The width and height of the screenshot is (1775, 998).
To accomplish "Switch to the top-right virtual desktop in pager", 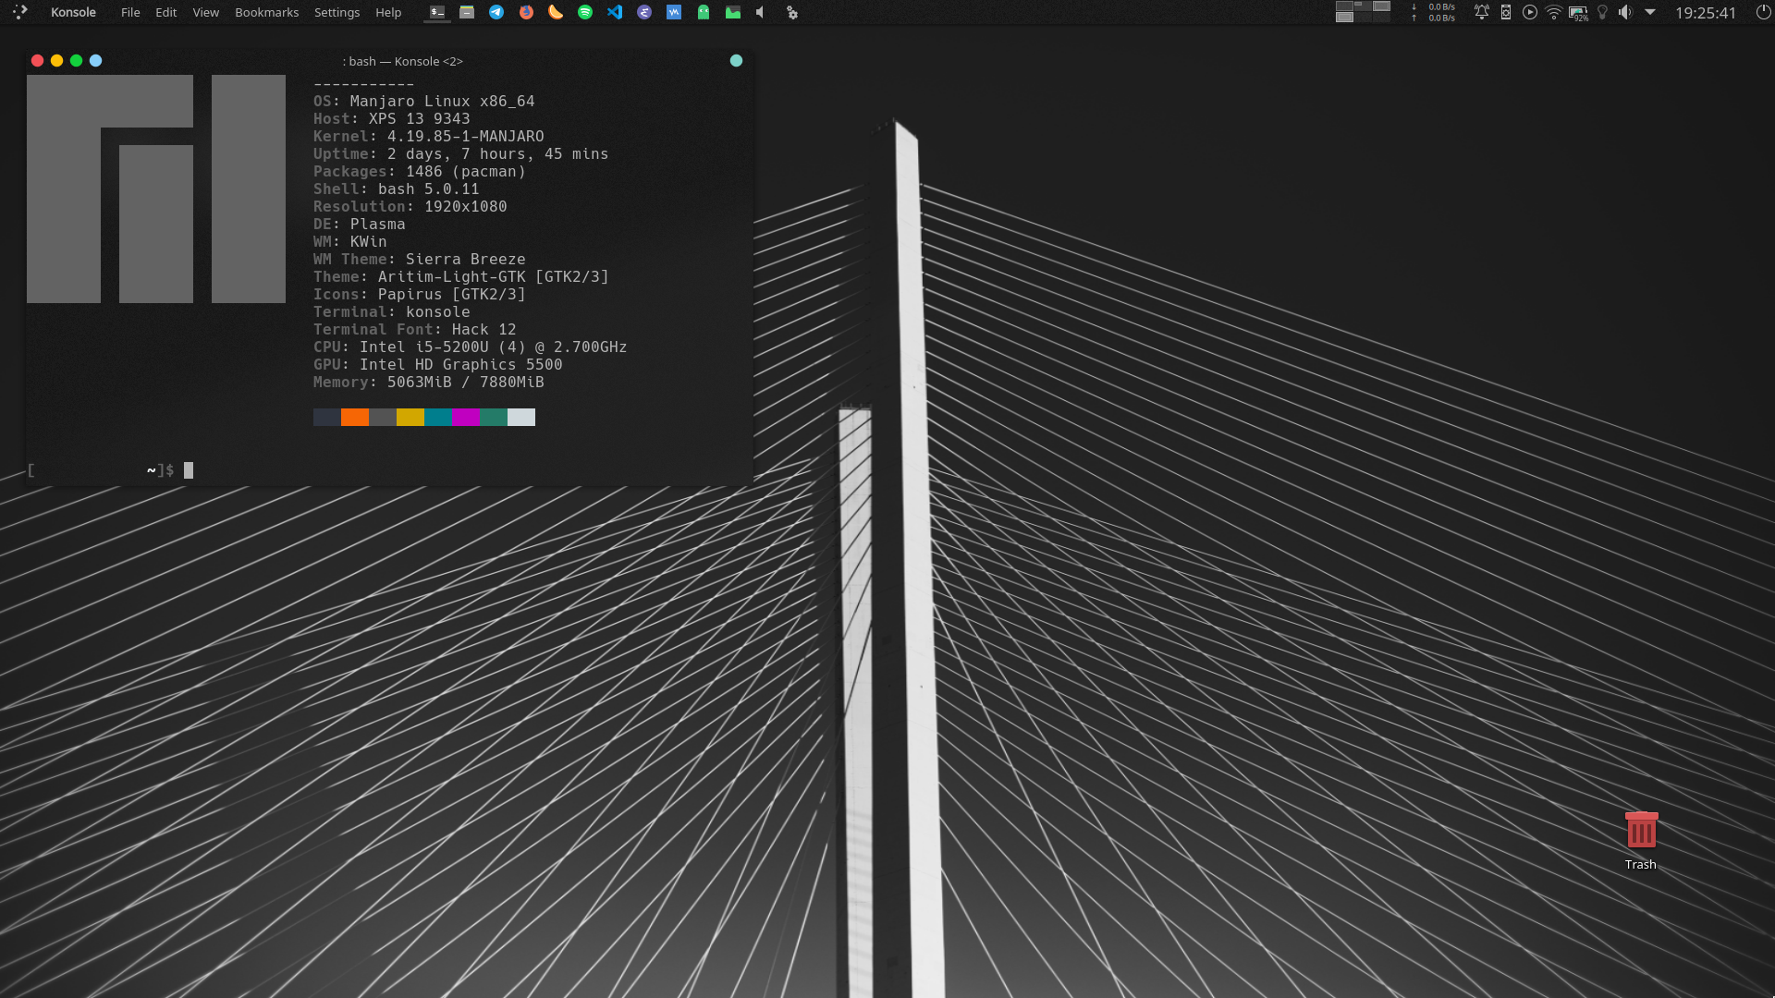I will (x=1381, y=6).
